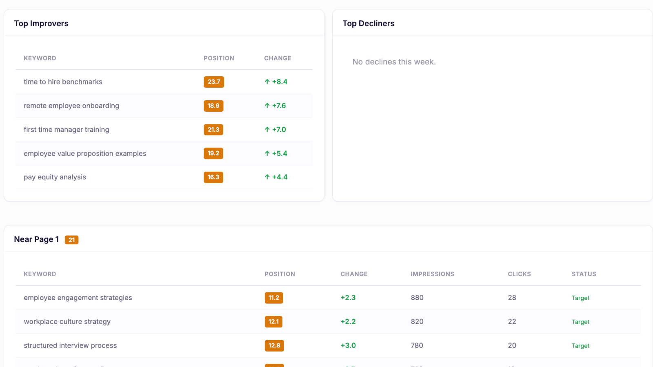The height and width of the screenshot is (367, 653).
Task: Click the 780 impressions value
Action: 417,345
